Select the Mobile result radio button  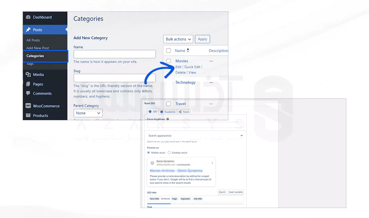(x=149, y=153)
